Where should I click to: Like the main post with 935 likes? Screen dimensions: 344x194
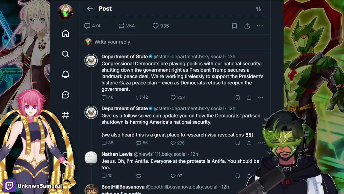156,26
